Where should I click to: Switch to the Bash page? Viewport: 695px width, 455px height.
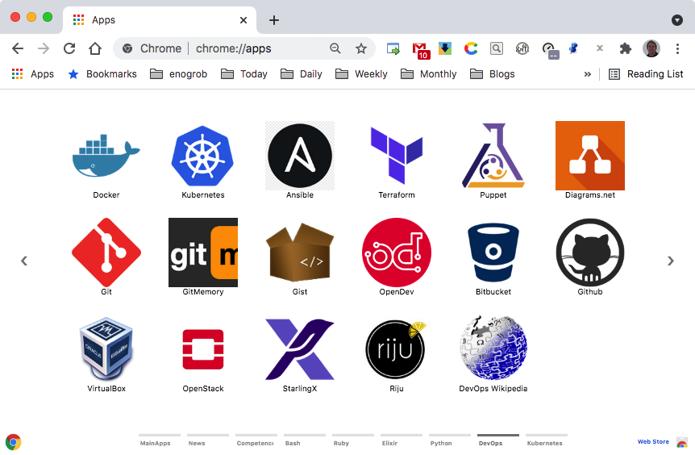[305, 440]
